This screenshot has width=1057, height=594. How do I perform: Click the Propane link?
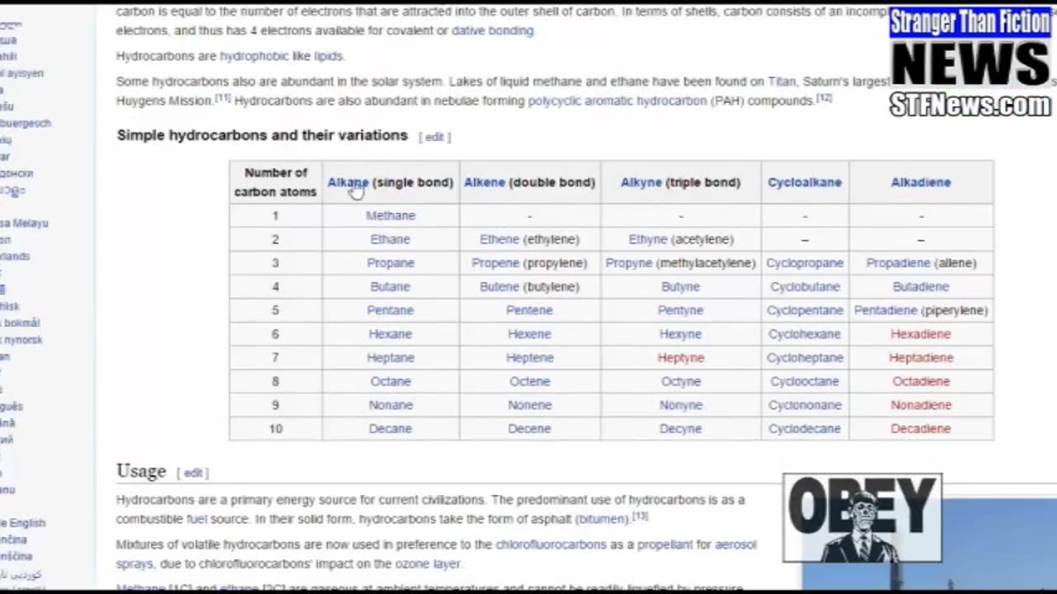(x=391, y=263)
